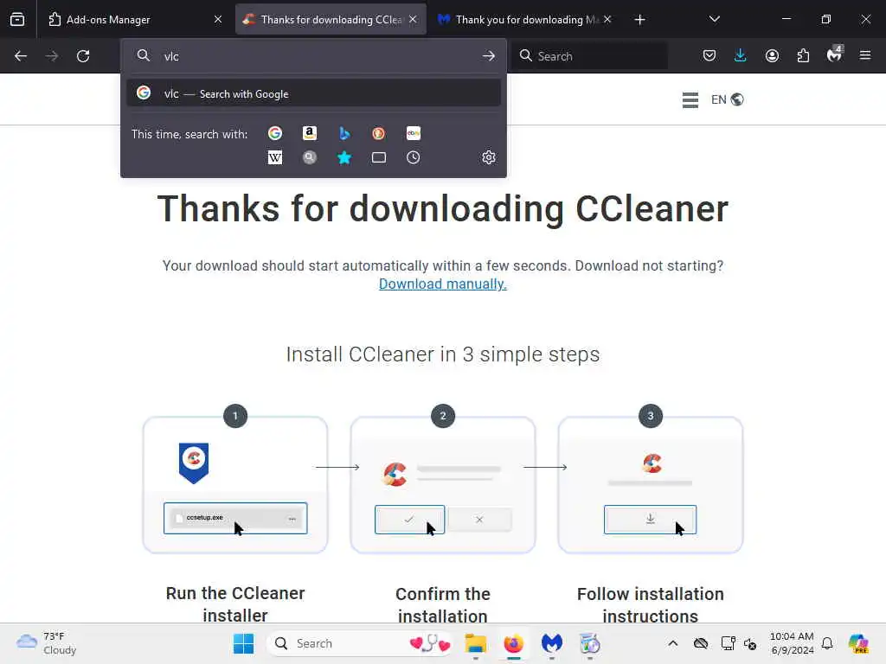Open the clock showing 10:04 AM
The height and width of the screenshot is (664, 886).
pos(792,643)
